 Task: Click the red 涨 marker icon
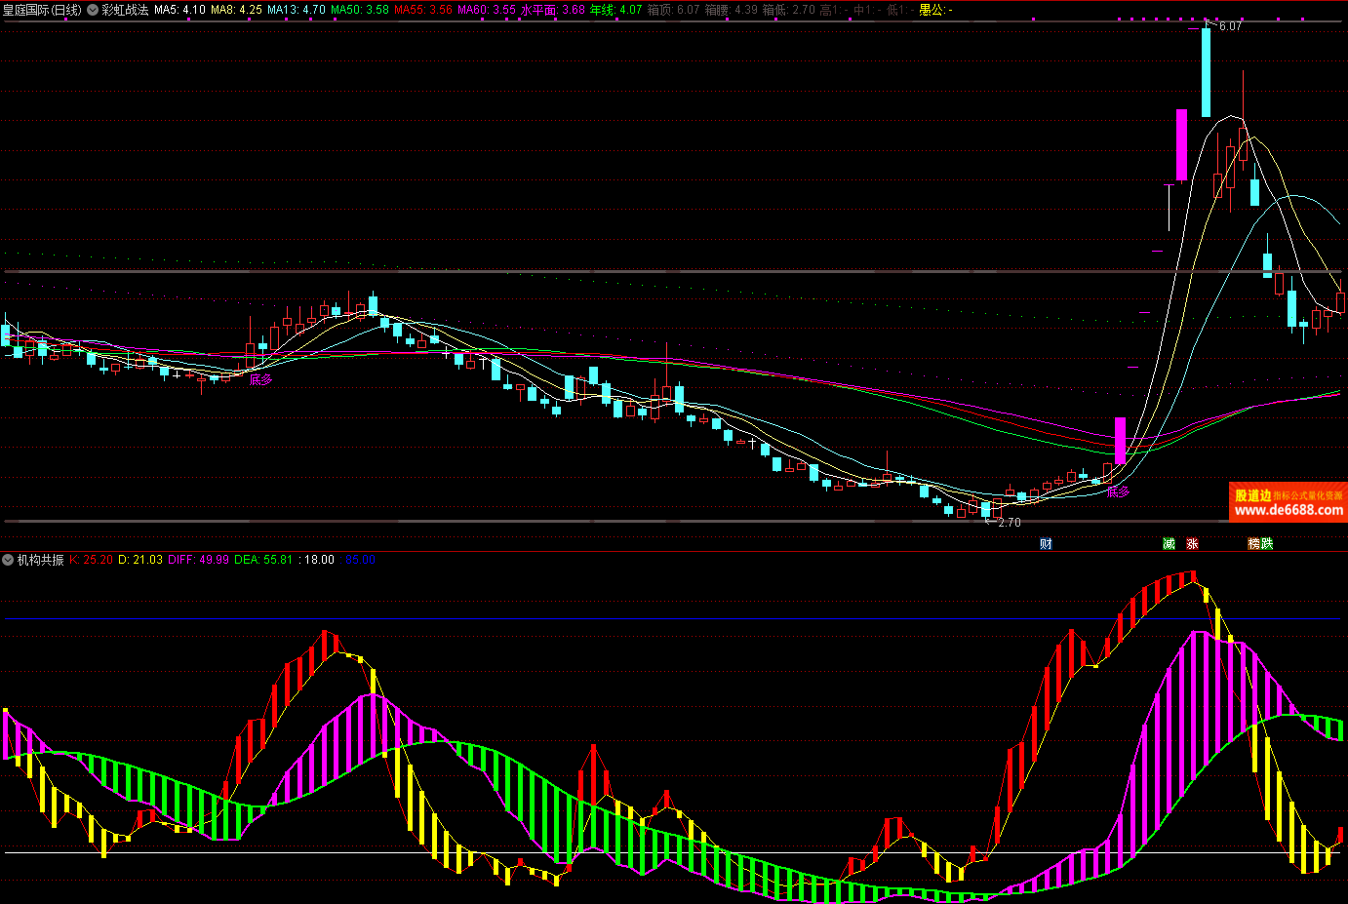point(1192,544)
